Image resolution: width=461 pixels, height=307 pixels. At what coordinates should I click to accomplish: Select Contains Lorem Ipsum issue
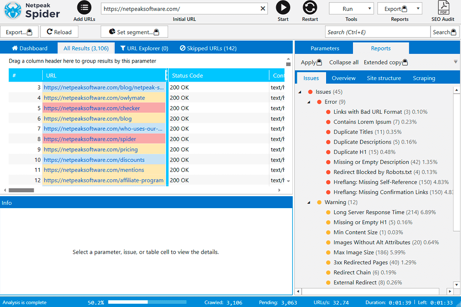click(x=375, y=122)
